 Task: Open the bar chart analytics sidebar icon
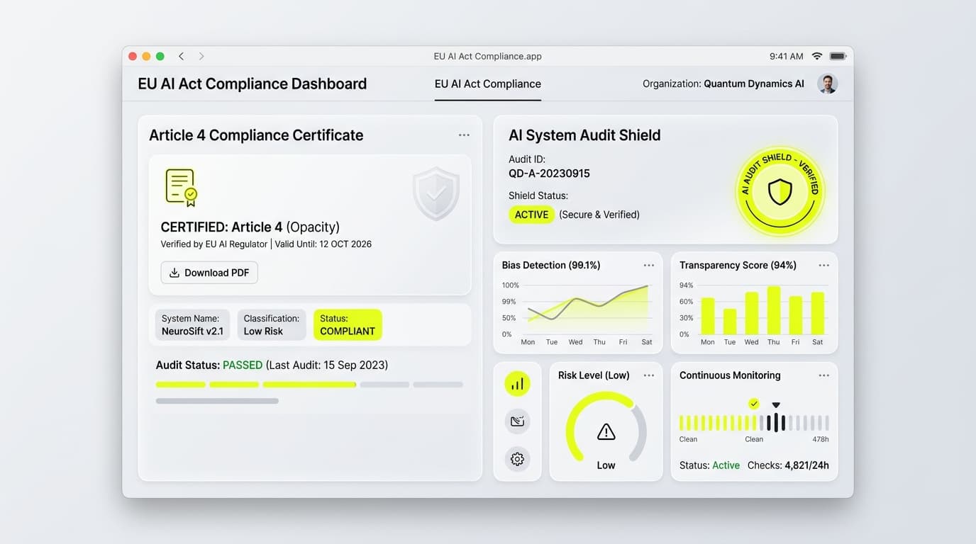tap(517, 384)
